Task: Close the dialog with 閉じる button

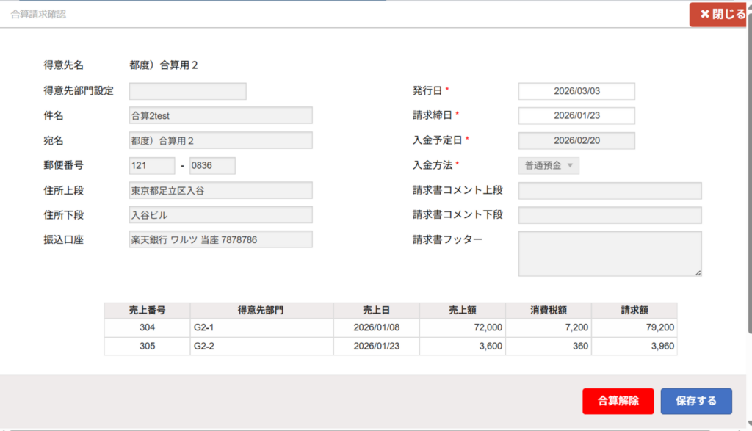Action: click(720, 15)
